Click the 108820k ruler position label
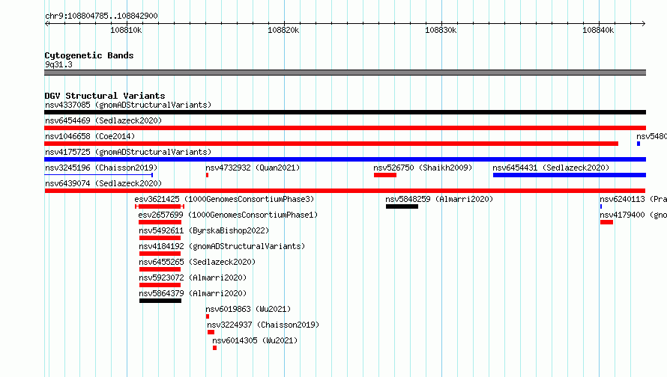 283,30
